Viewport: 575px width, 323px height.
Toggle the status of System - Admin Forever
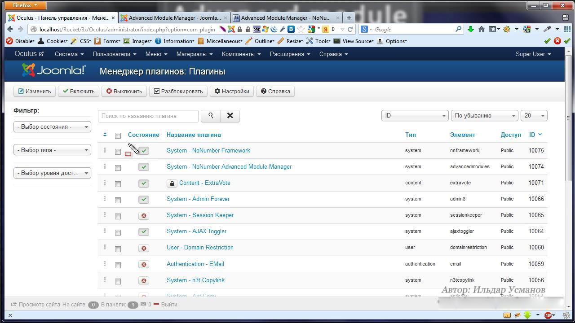click(144, 199)
